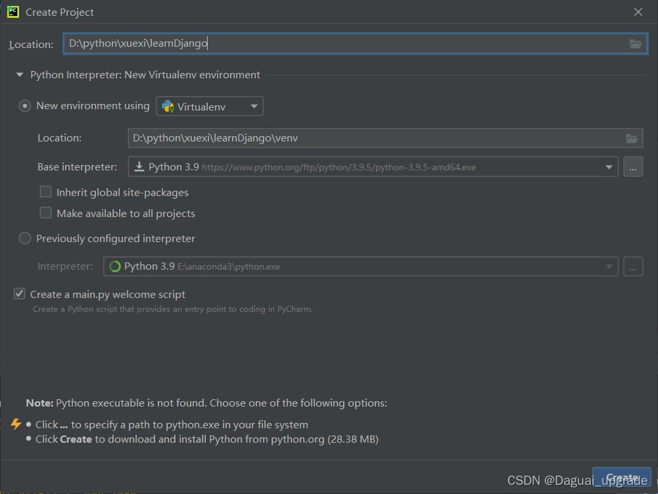The height and width of the screenshot is (494, 658).
Task: Click the Virtualenv python icon in environment combo
Action: point(168,107)
